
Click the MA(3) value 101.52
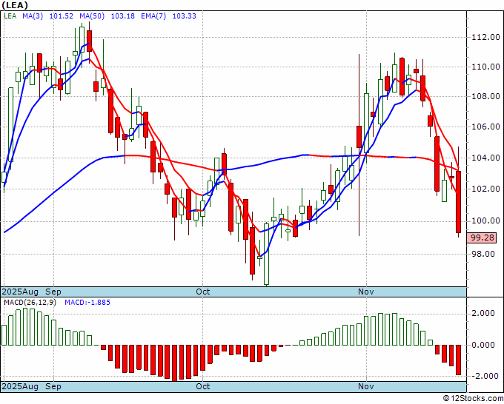(62, 16)
